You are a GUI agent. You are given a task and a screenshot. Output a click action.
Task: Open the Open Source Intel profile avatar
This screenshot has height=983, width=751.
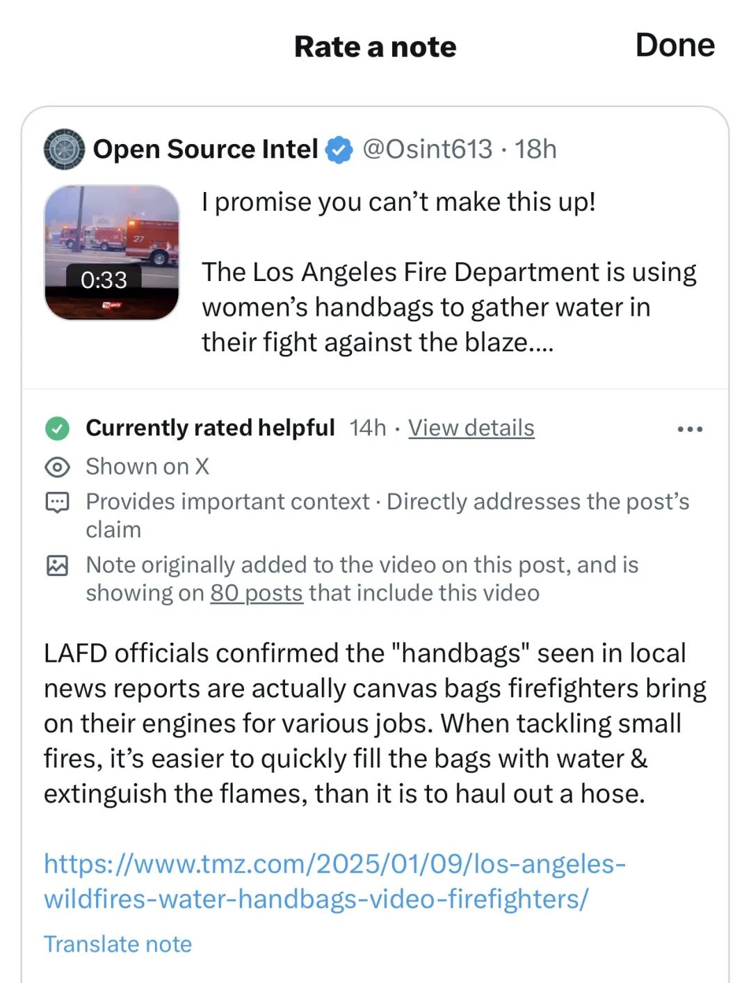coord(64,149)
